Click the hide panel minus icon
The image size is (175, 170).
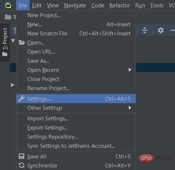click(x=172, y=30)
